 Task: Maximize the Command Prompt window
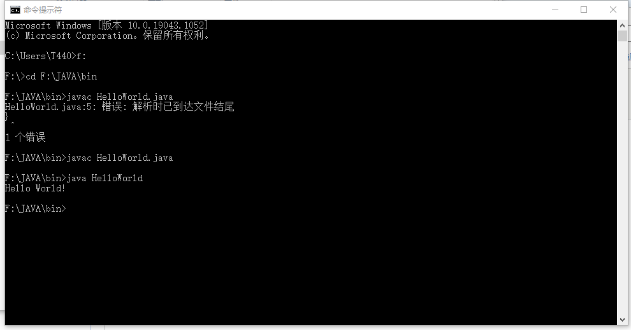point(583,10)
